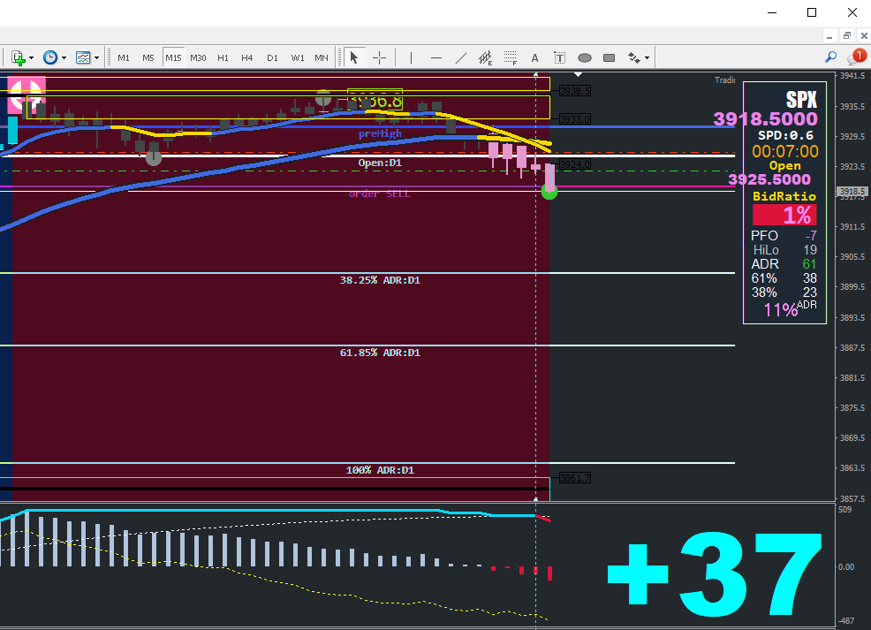Select the 38.25% ADR:D1 line label
Screen dimensions: 871x630
tap(380, 280)
